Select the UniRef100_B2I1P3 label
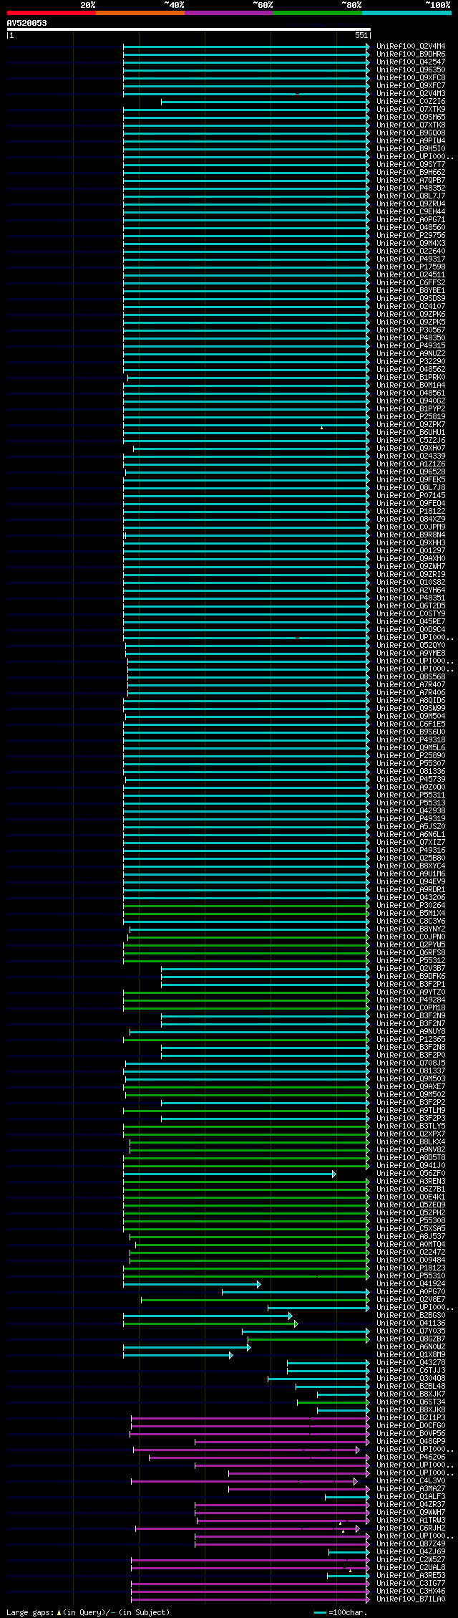Viewport: 458px width, 1618px height. [x=411, y=1418]
